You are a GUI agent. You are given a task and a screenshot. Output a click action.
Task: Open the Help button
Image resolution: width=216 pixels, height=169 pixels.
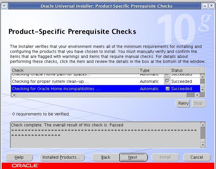(x=19, y=157)
